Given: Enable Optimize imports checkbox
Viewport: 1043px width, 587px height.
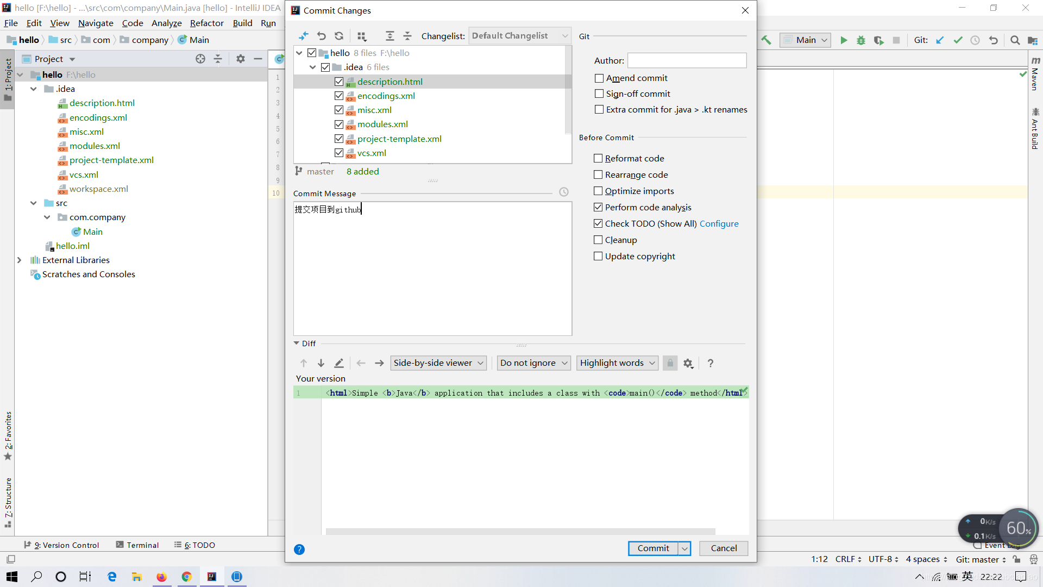Looking at the screenshot, I should pyautogui.click(x=598, y=191).
